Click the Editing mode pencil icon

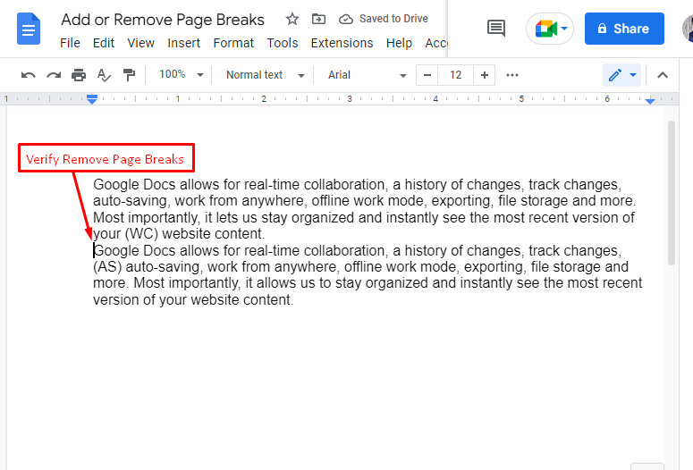point(615,75)
